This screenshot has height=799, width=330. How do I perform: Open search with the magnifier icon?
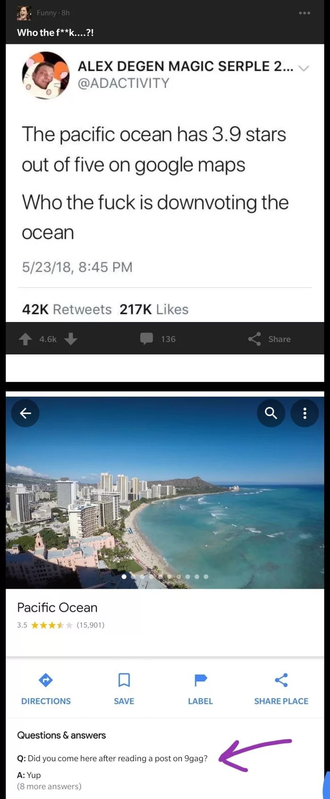click(271, 413)
